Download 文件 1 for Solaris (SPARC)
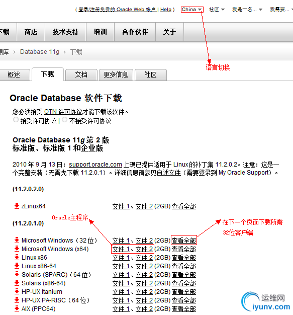The height and width of the screenshot is (315, 293). (121, 275)
